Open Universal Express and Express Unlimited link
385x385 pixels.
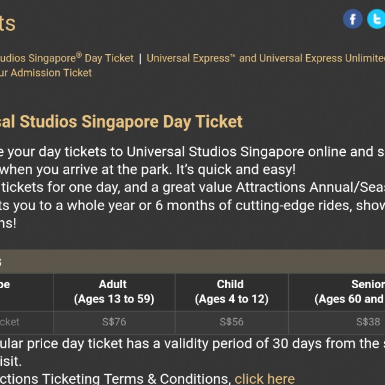[265, 58]
